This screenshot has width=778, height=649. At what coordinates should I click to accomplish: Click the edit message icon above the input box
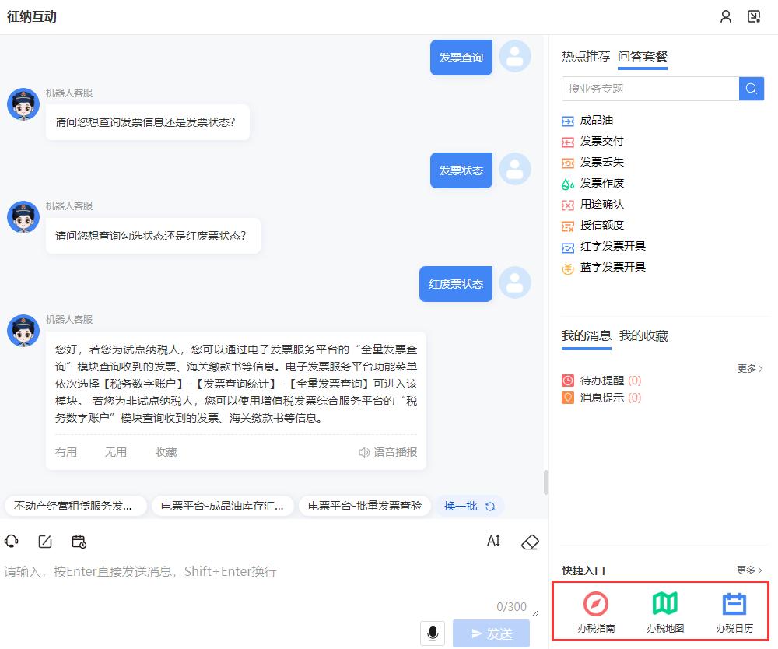point(44,540)
